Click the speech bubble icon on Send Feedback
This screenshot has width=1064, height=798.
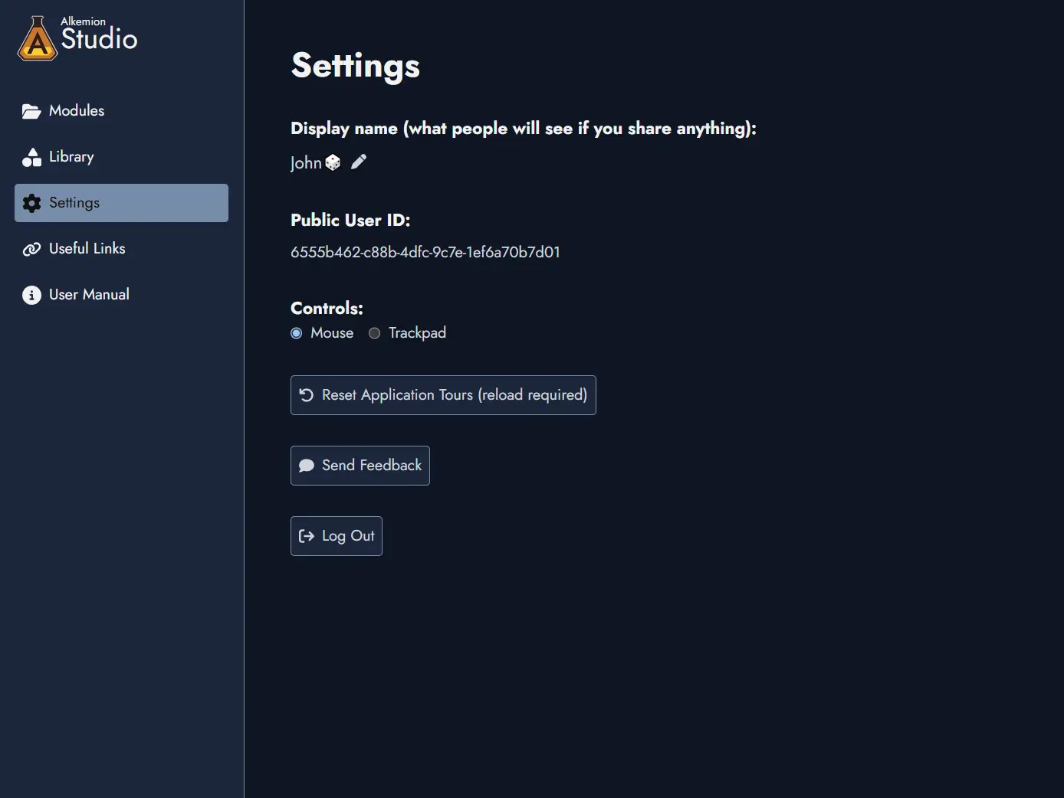306,465
